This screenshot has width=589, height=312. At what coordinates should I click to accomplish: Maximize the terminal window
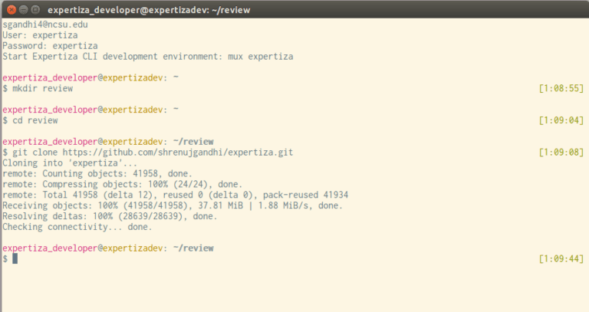[36, 9]
